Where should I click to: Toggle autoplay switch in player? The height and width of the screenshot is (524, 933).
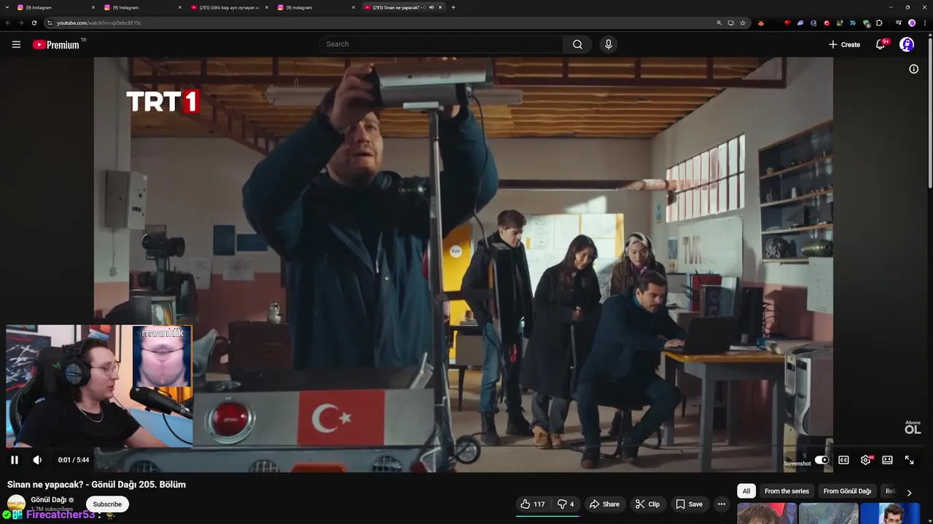click(x=821, y=460)
